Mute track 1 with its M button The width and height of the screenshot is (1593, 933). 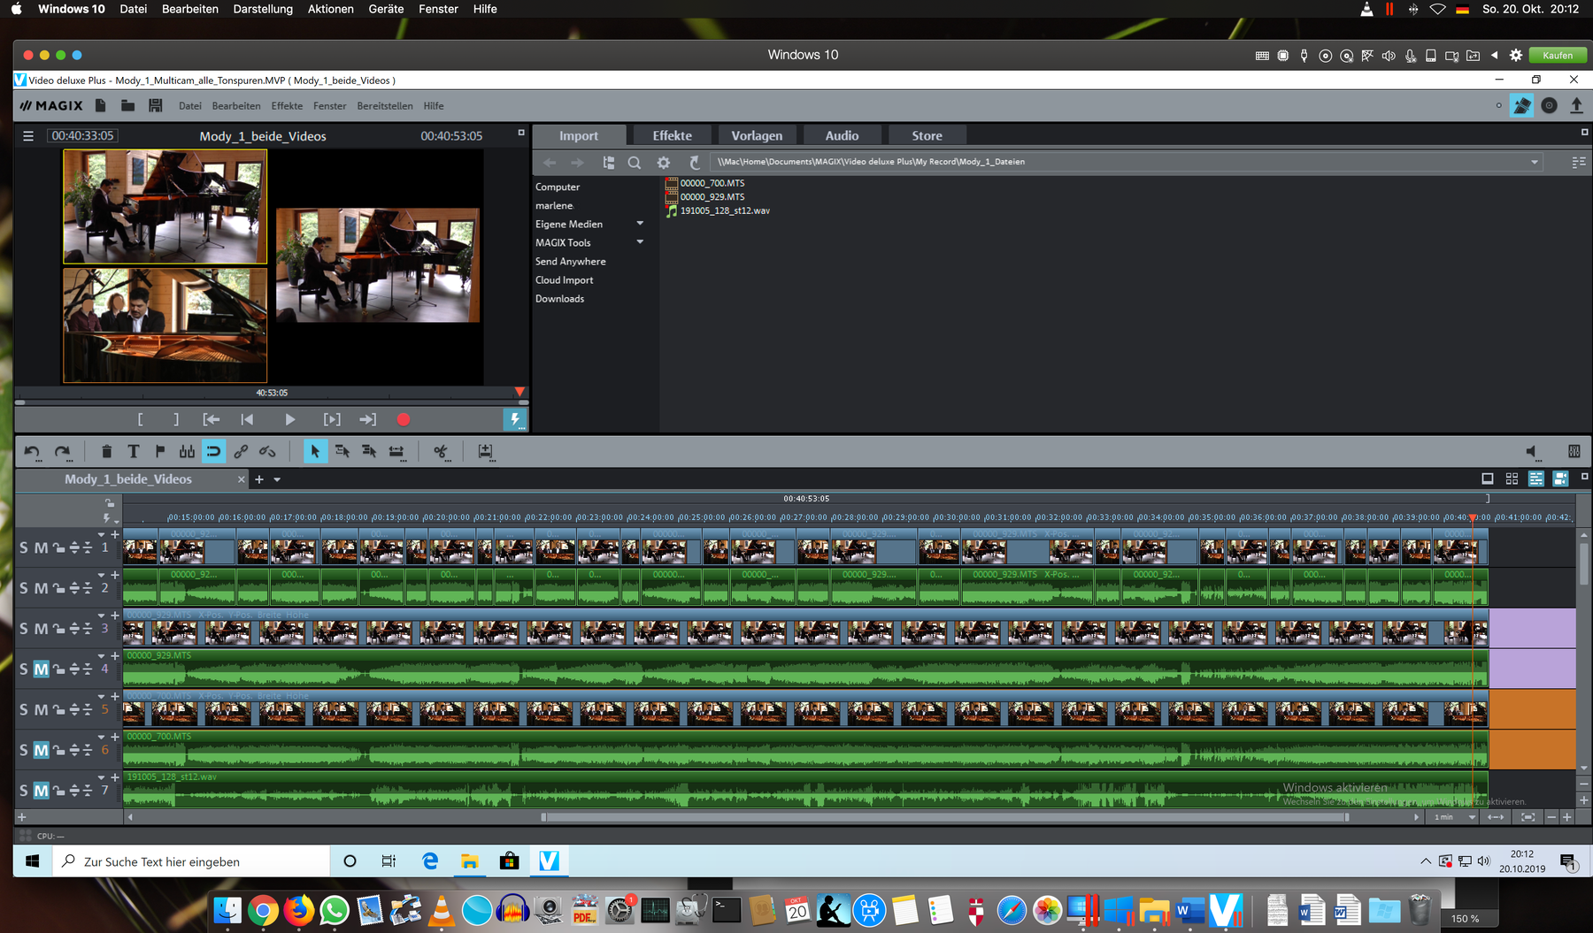(41, 548)
